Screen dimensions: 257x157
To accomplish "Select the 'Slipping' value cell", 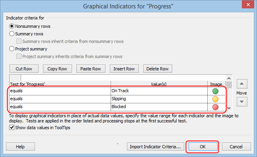I will tap(159, 99).
